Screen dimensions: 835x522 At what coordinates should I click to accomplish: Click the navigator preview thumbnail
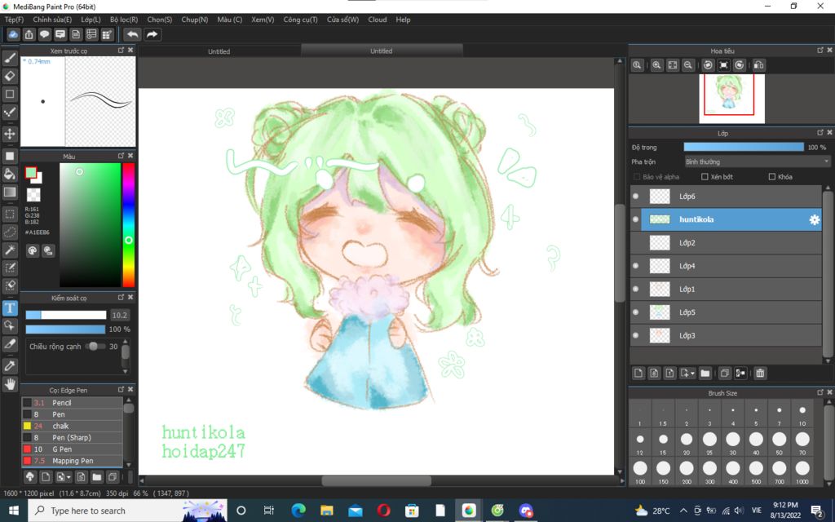coord(731,99)
